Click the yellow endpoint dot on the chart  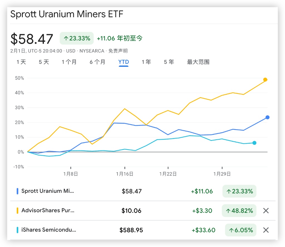point(265,80)
